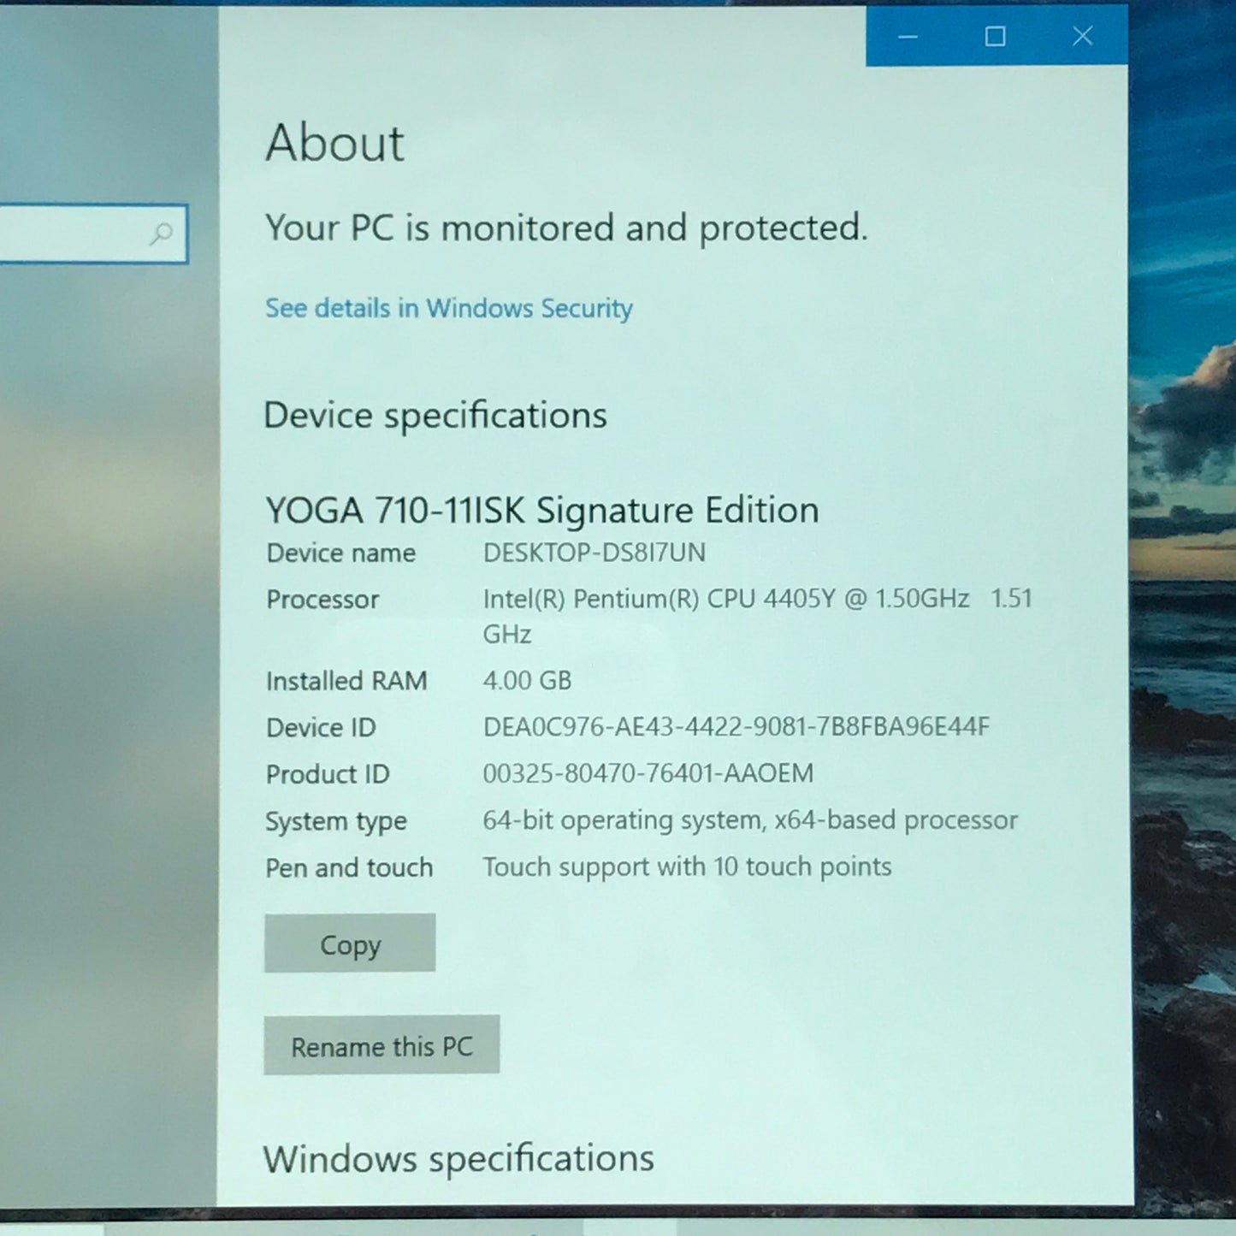Click device name value DESKTOP-DS8I7UN

pyautogui.click(x=594, y=553)
